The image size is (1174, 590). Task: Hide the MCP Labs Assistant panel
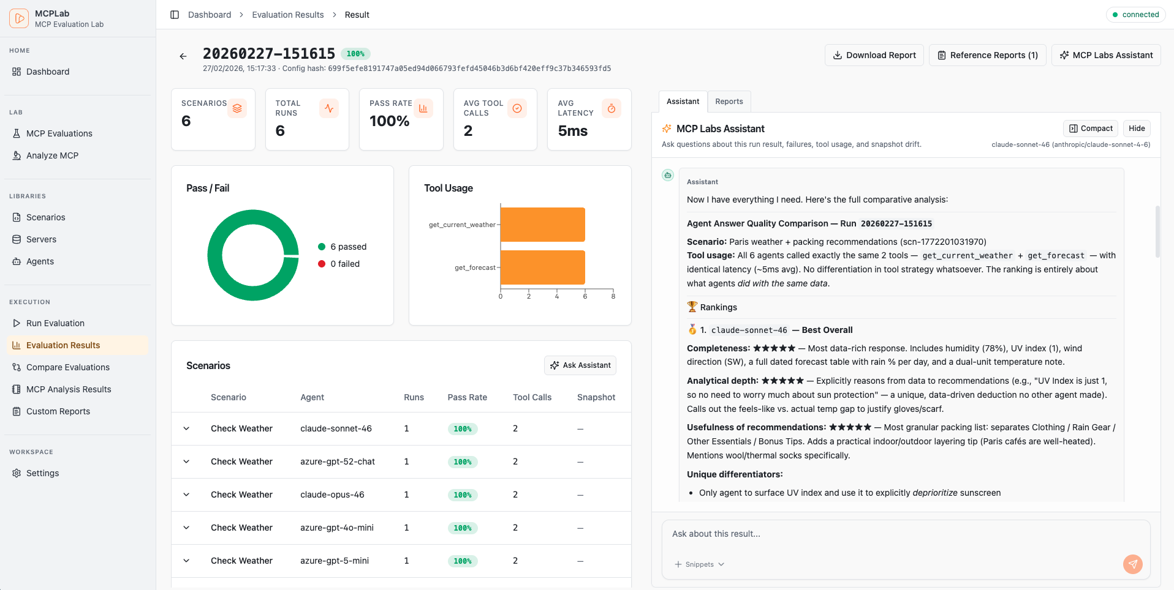pos(1137,129)
